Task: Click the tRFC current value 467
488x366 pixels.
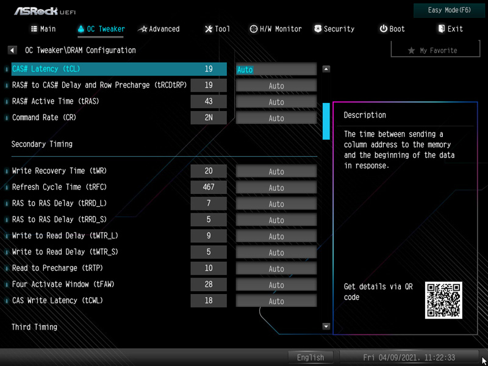Action: [x=209, y=187]
